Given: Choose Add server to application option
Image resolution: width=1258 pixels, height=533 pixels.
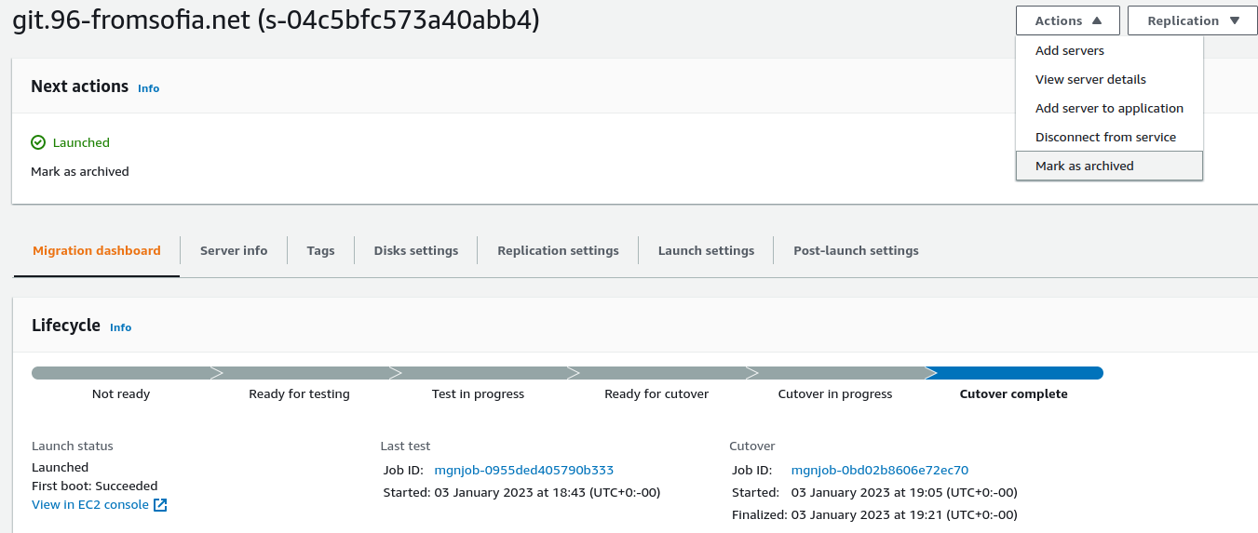Looking at the screenshot, I should click(x=1109, y=109).
